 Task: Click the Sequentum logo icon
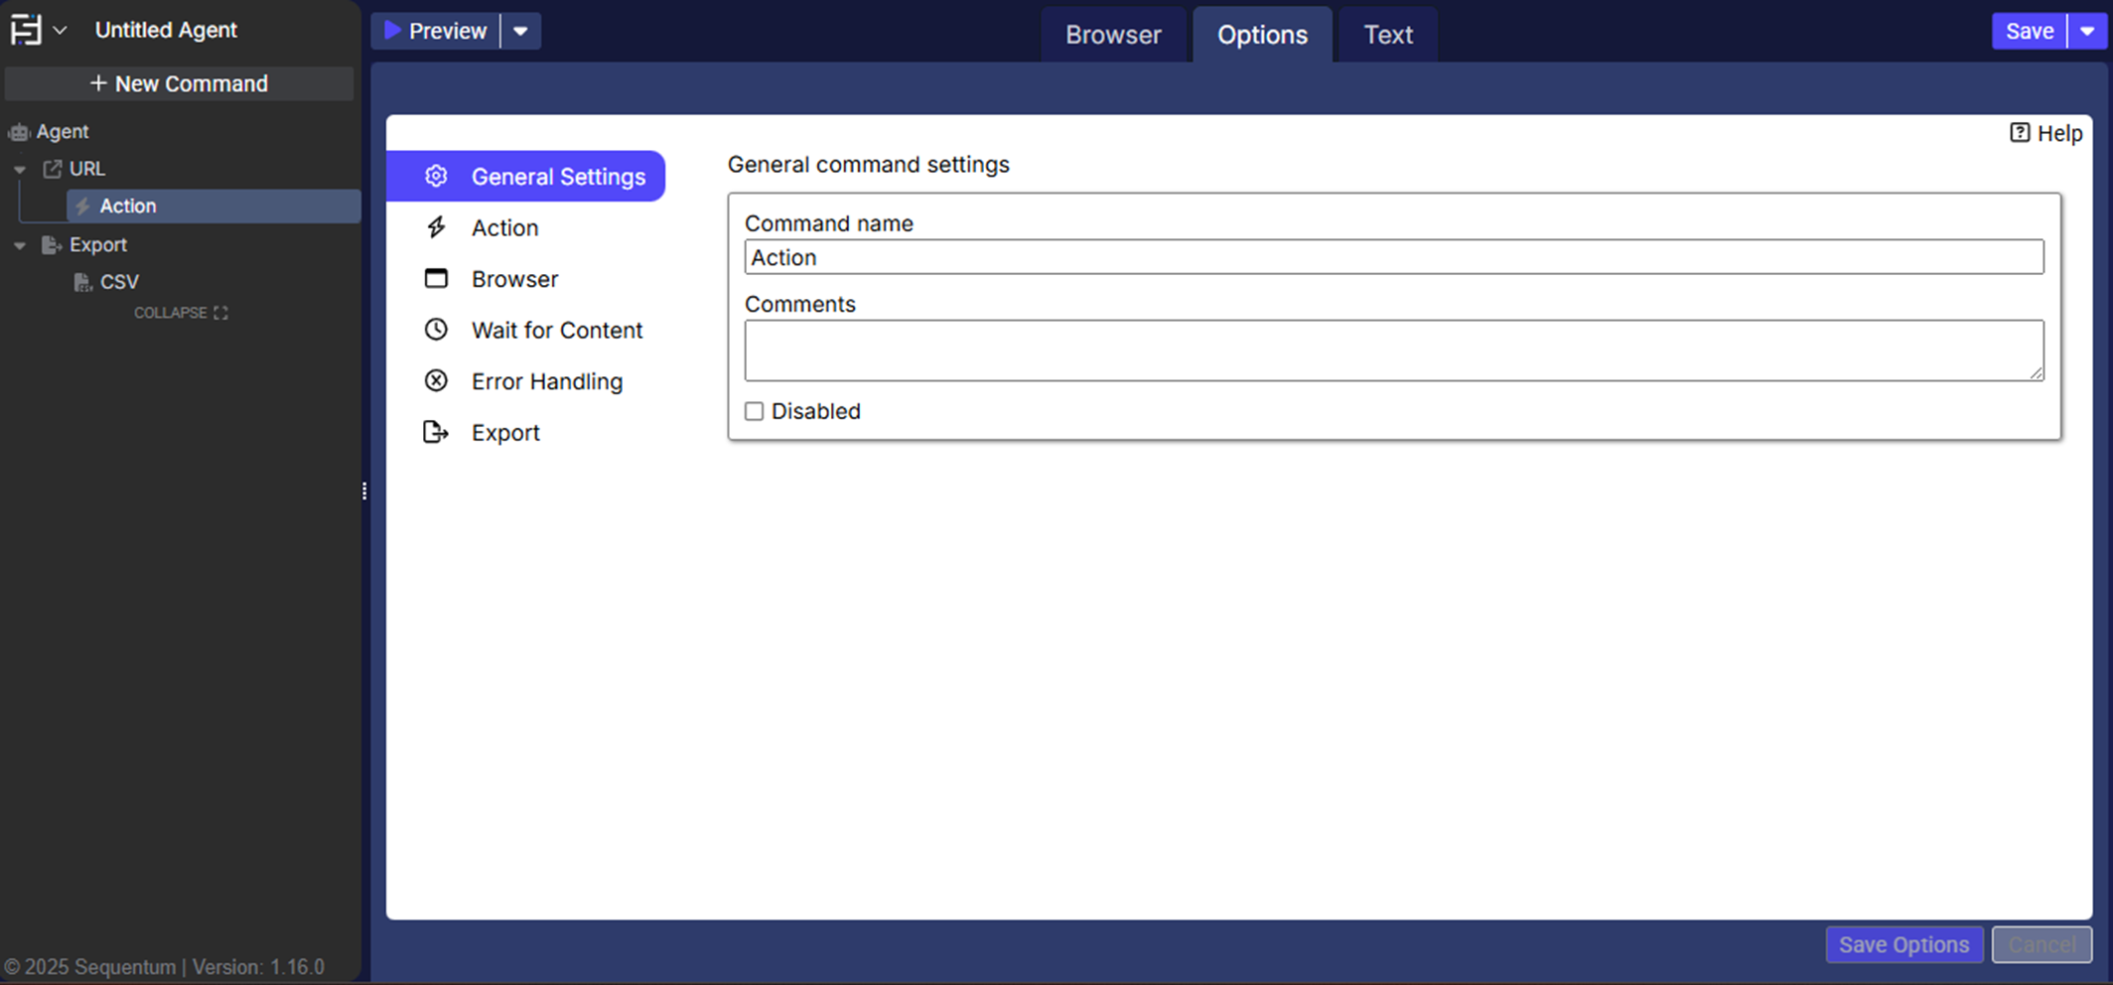[26, 30]
